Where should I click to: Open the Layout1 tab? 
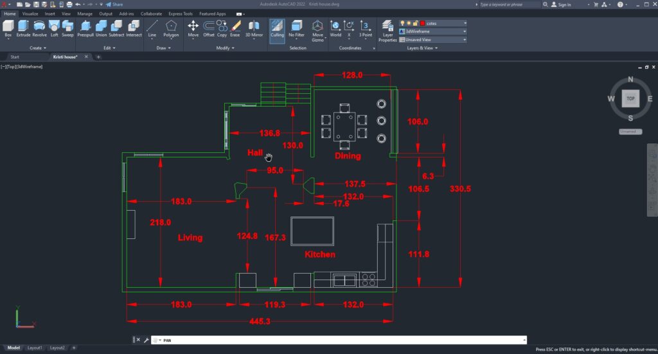pyautogui.click(x=33, y=348)
